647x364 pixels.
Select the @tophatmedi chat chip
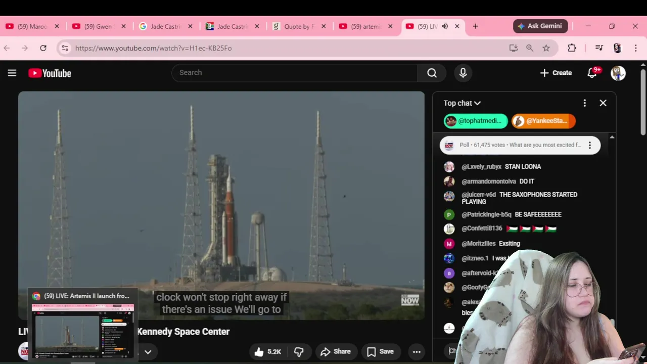pyautogui.click(x=476, y=121)
